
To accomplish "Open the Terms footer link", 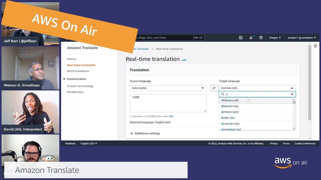I will [286, 143].
